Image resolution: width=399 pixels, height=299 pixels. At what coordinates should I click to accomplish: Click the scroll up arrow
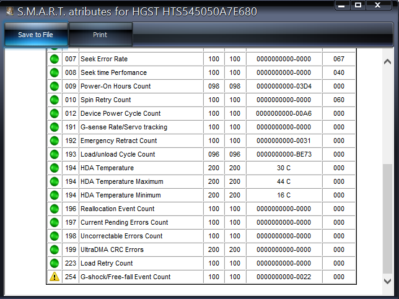(x=387, y=61)
